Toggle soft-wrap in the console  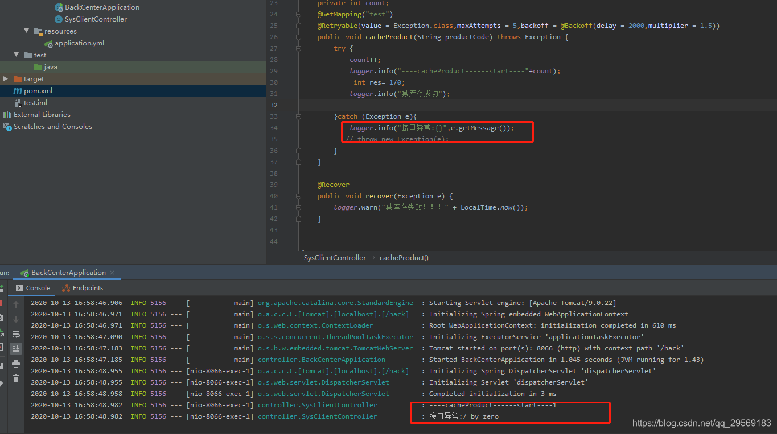(x=18, y=334)
